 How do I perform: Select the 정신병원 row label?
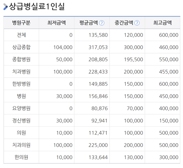coord(21,120)
